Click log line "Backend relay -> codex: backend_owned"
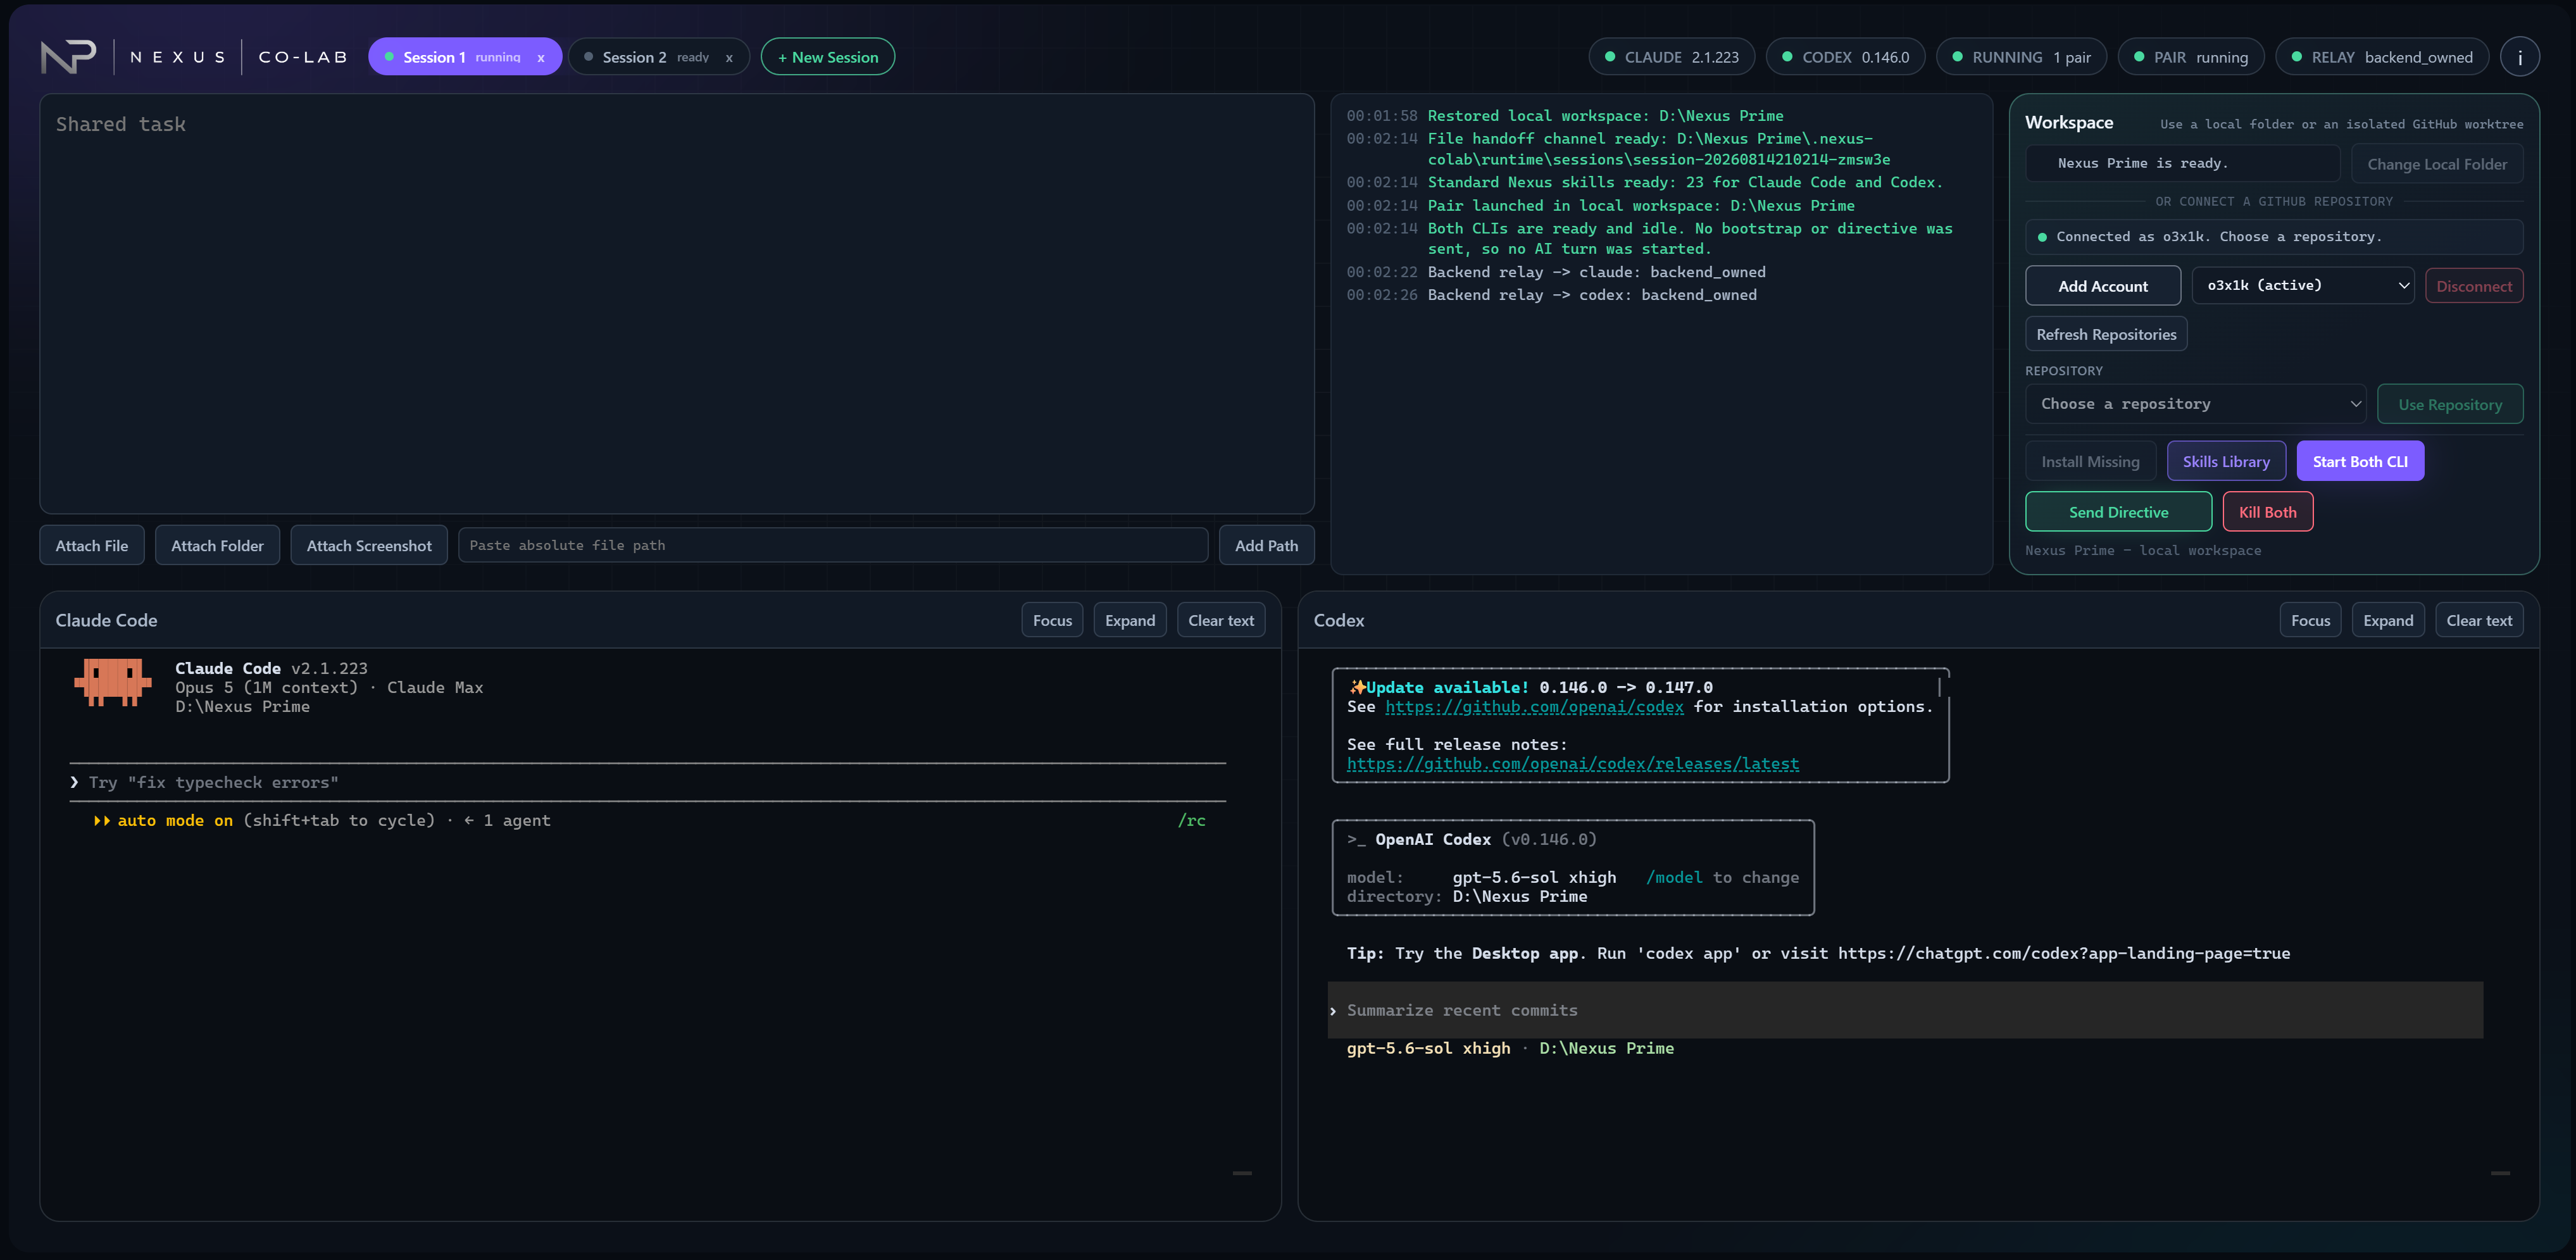 1592,295
